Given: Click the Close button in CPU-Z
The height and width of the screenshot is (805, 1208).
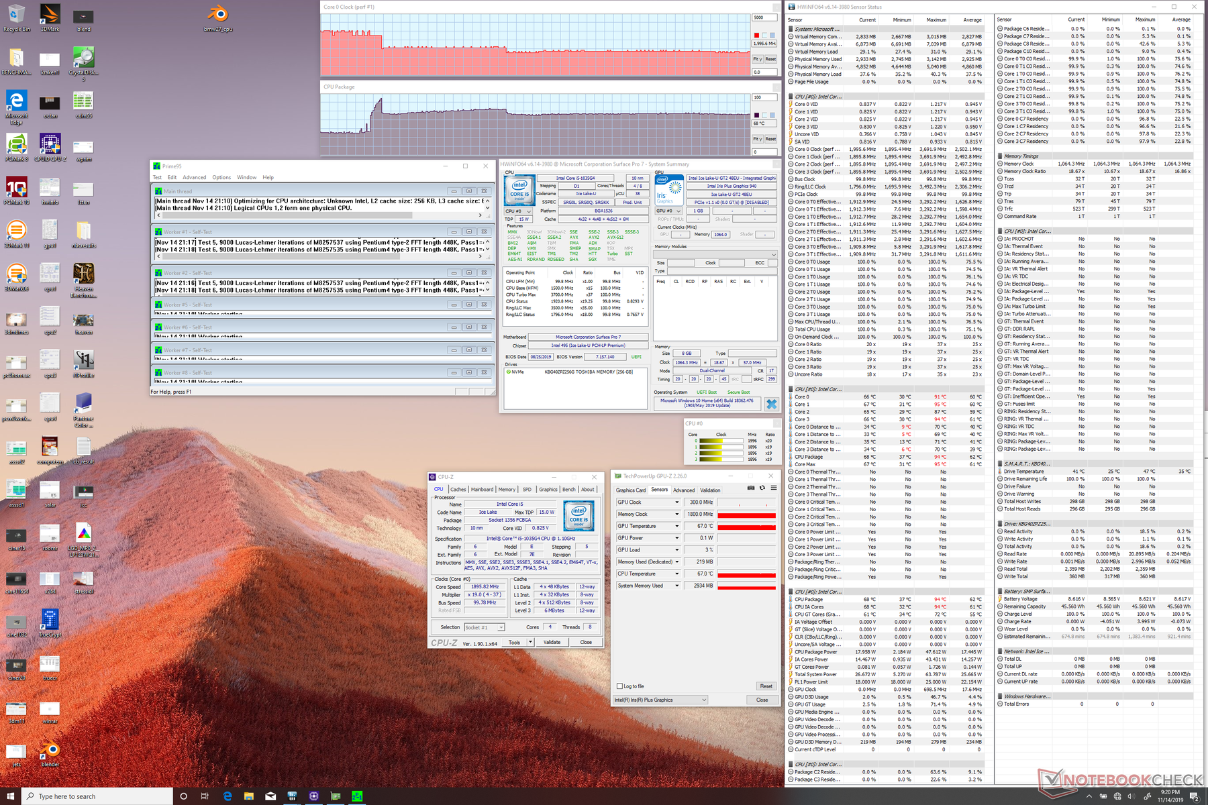Looking at the screenshot, I should pos(586,642).
